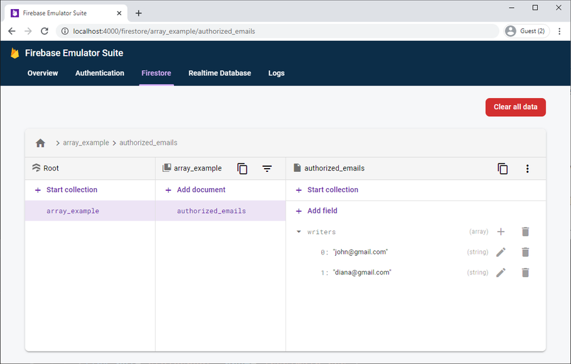Image resolution: width=571 pixels, height=364 pixels.
Task: Select the Firestore tab
Action: pos(156,73)
